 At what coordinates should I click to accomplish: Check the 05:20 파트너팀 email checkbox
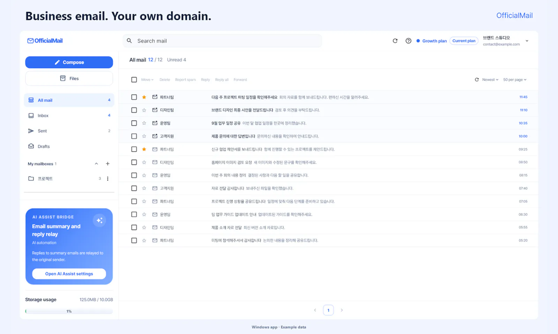(x=134, y=240)
